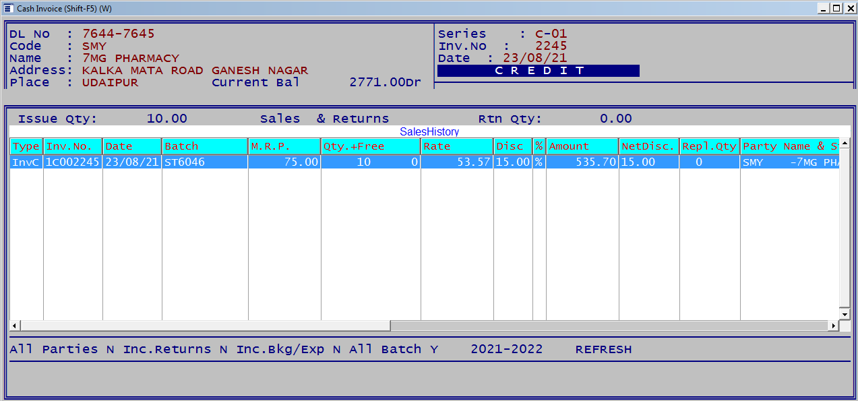This screenshot has width=858, height=401.
Task: Click the SMY -7MG party name cell
Action: (x=790, y=162)
